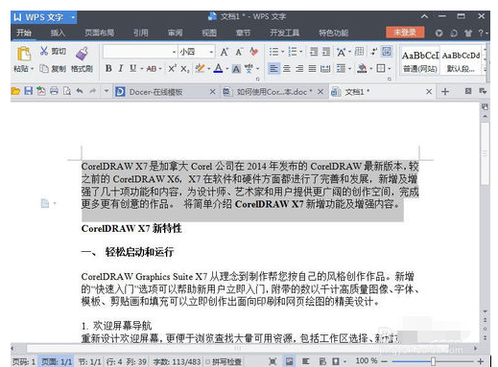This screenshot has height=367, width=498.
Task: Click the Copy icon
Action: [x=44, y=68]
